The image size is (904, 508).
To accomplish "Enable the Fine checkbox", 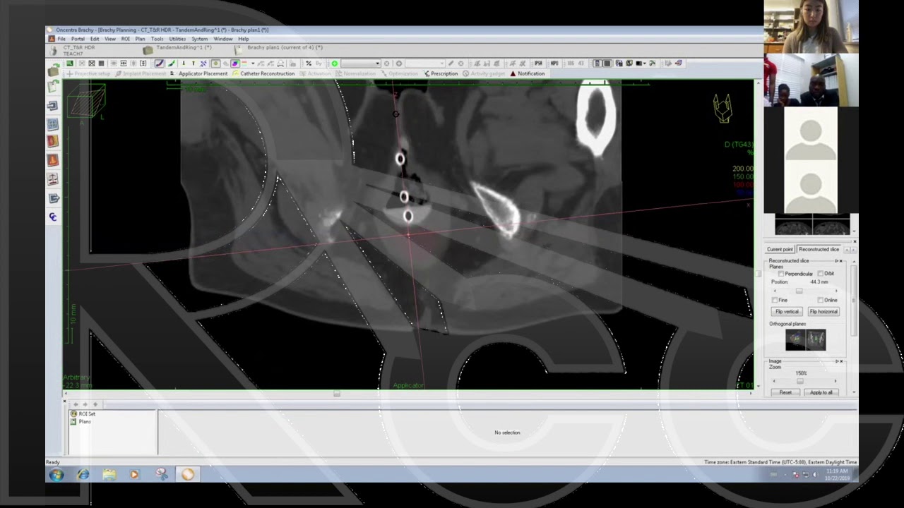I will pos(775,300).
